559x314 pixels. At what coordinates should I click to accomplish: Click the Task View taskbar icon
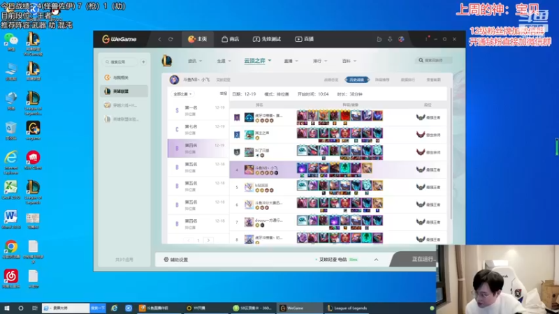tap(34, 308)
